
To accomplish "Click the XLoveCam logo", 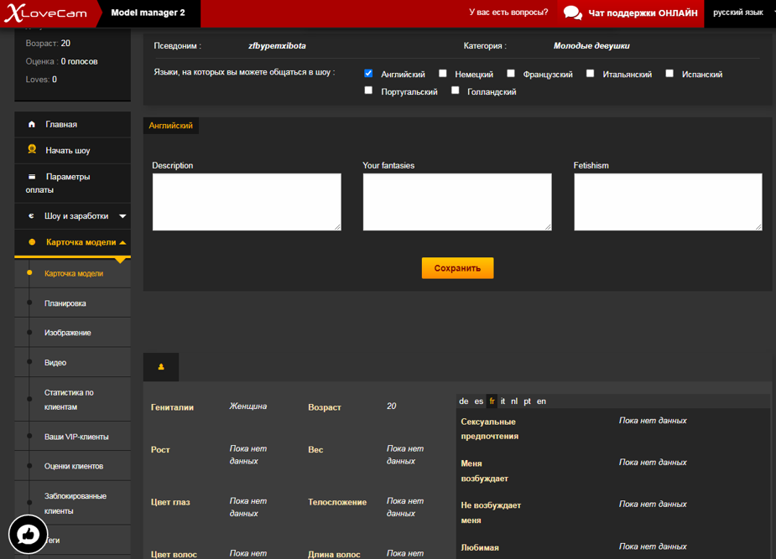I will [x=45, y=13].
